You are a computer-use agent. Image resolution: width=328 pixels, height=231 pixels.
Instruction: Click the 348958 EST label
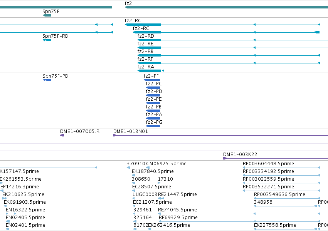pyautogui.click(x=263, y=202)
